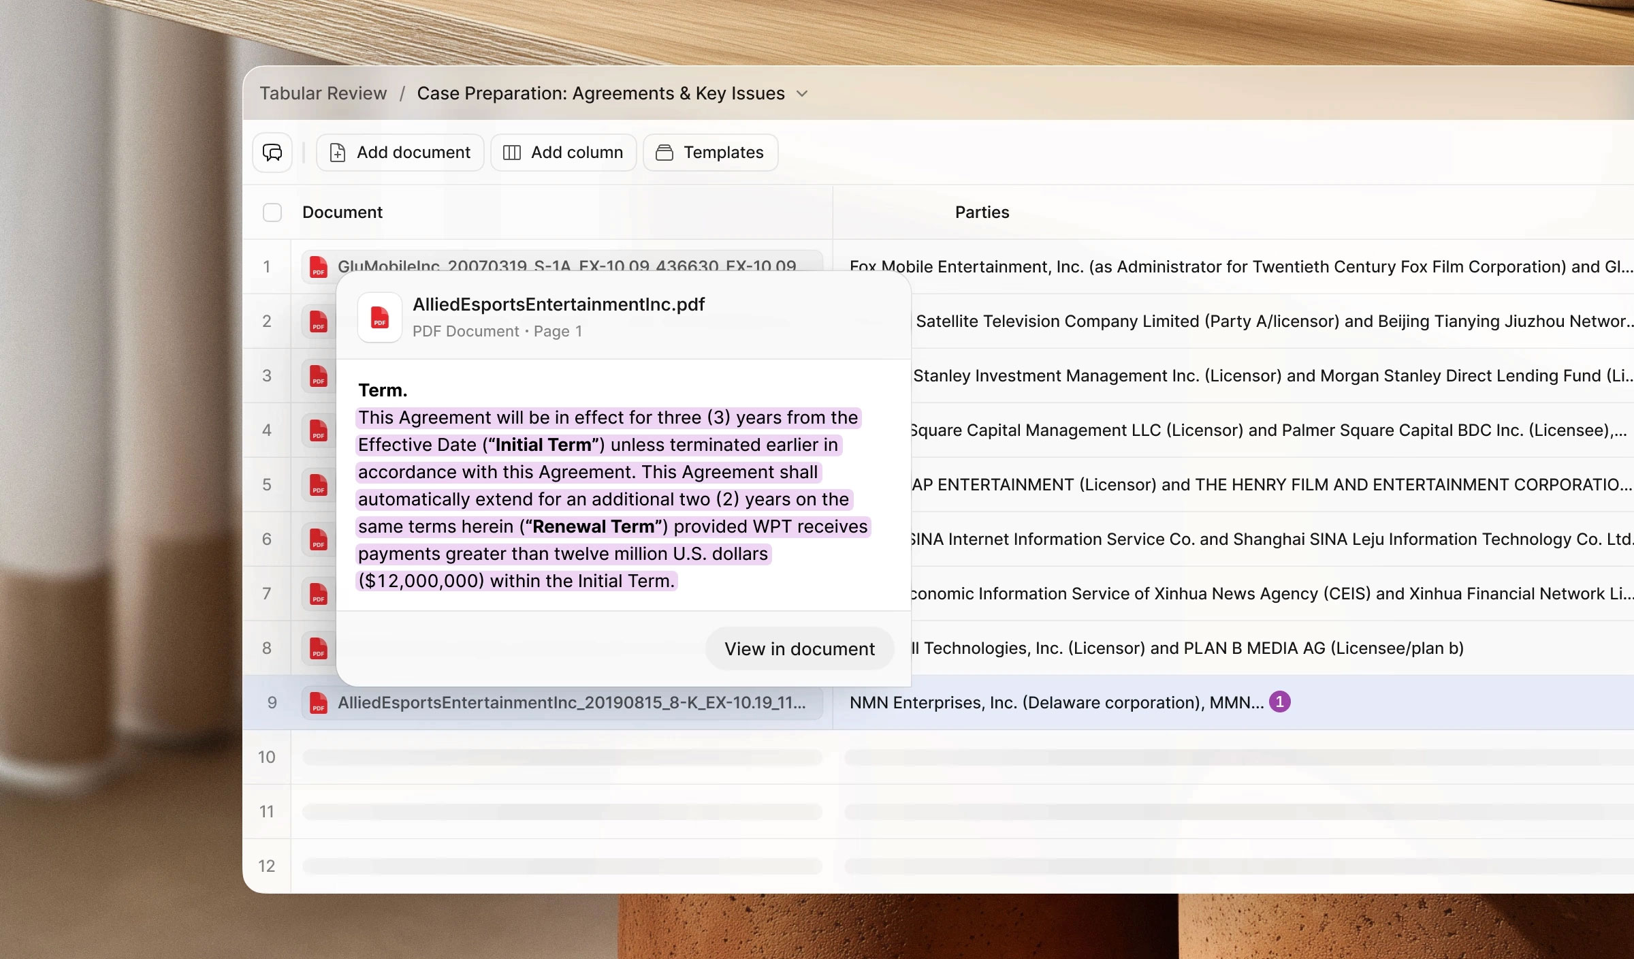Click PDF icon in popup header
Screen dimensions: 1634x959
pos(380,317)
